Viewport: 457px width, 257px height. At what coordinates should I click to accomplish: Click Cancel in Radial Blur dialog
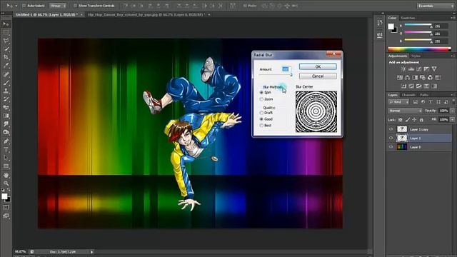[x=318, y=76]
